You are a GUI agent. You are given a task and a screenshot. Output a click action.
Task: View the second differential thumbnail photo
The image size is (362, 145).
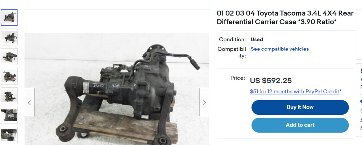click(9, 37)
